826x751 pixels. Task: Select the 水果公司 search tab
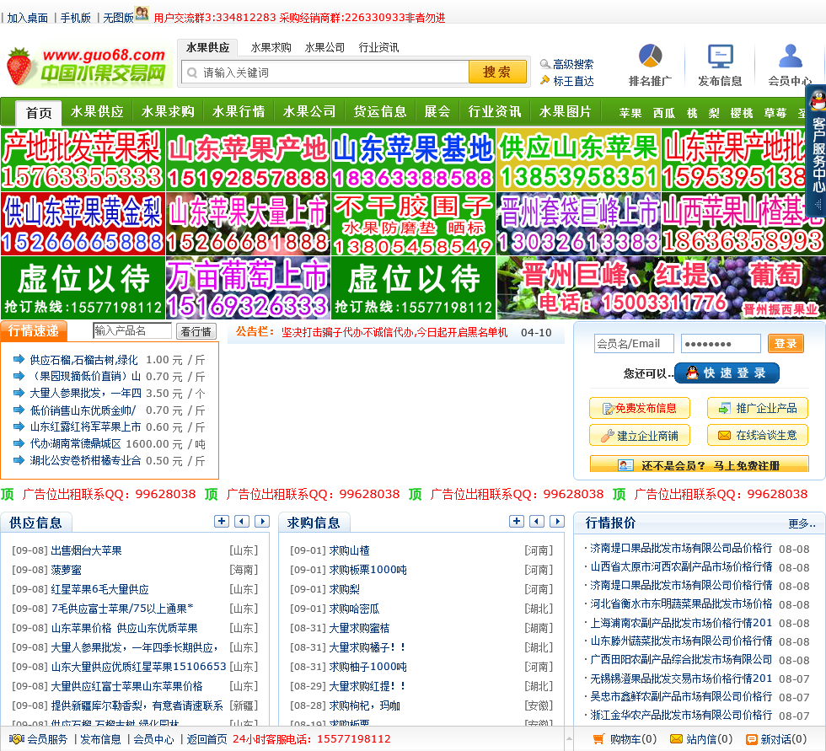click(x=324, y=47)
